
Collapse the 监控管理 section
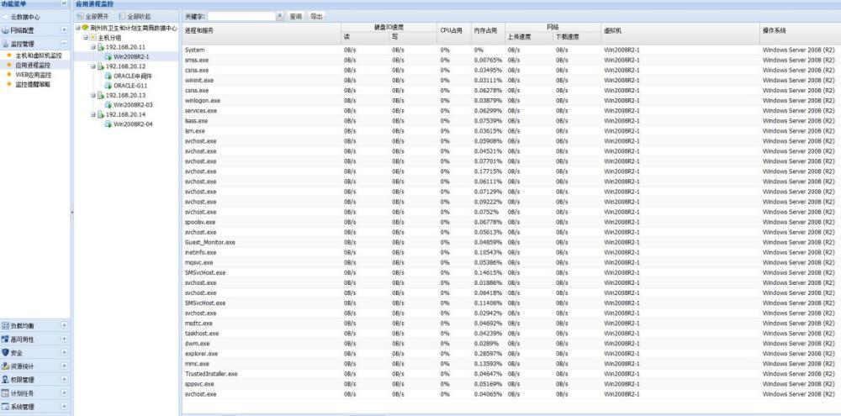click(x=64, y=43)
